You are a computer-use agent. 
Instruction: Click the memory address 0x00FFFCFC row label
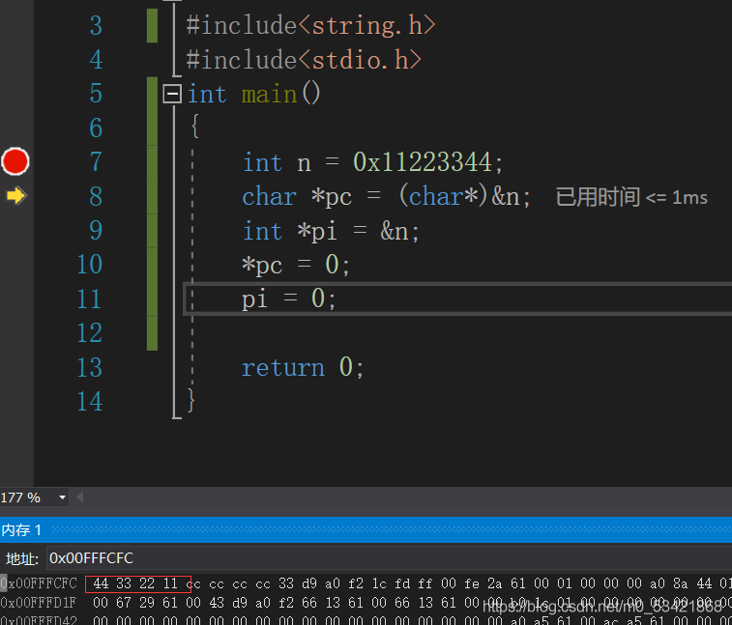[x=40, y=583]
